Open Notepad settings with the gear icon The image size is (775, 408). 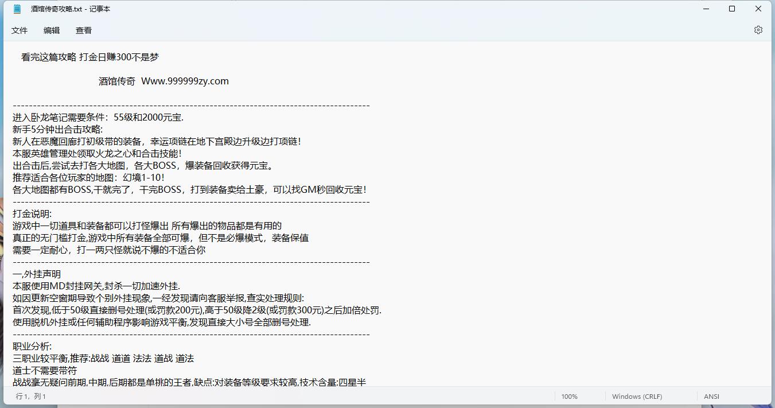coord(758,29)
